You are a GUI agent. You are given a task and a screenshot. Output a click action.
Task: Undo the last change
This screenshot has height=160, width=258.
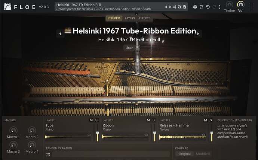coord(208,7)
